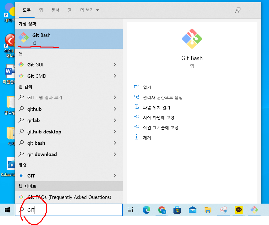Open the three-dot options menu

click(x=251, y=10)
